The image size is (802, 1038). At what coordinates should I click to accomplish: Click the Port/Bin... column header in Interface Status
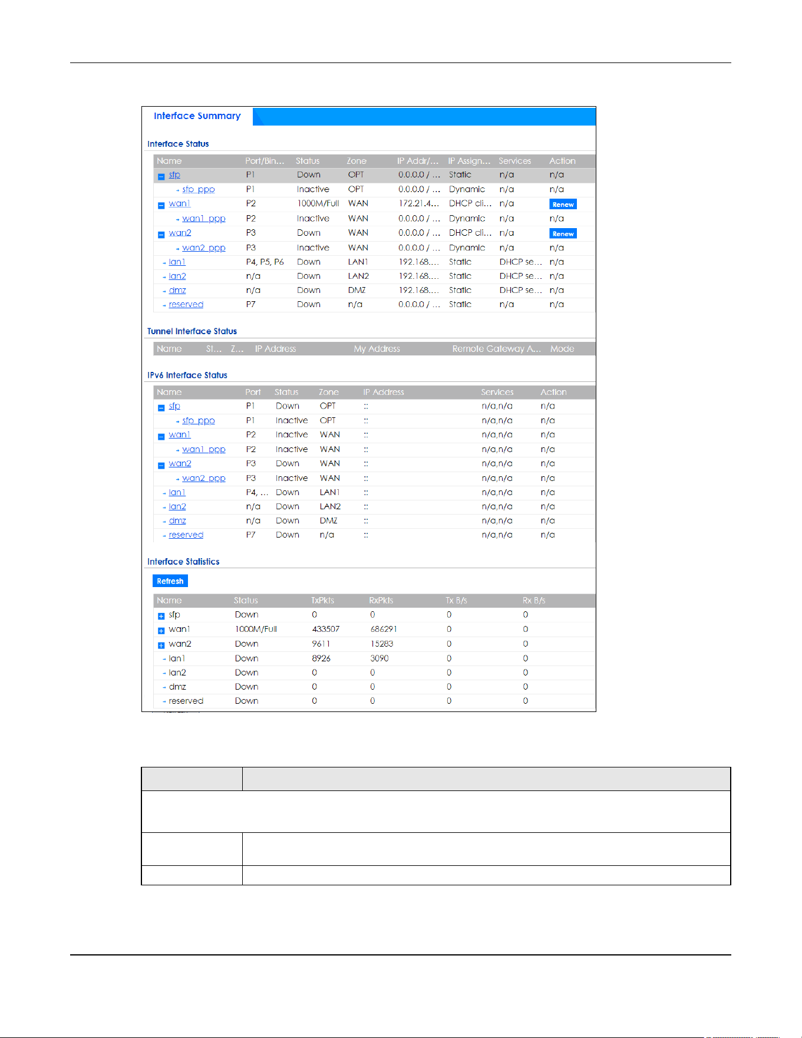(265, 161)
